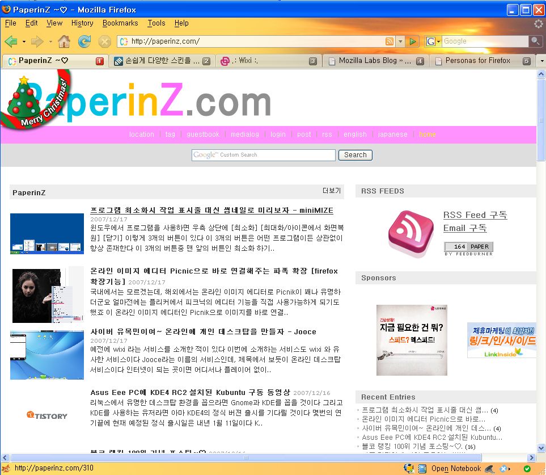The height and width of the screenshot is (475, 546).
Task: Click the Firefox throbber activity icon
Action: click(x=538, y=23)
